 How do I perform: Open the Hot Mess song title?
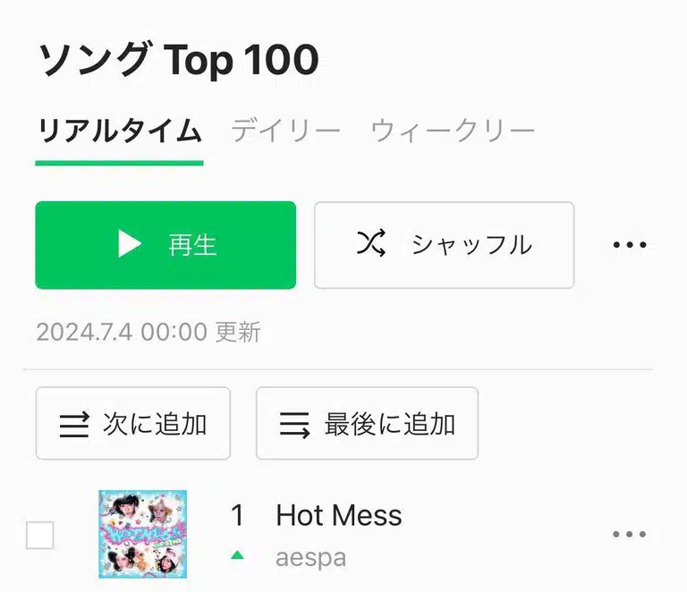[339, 515]
